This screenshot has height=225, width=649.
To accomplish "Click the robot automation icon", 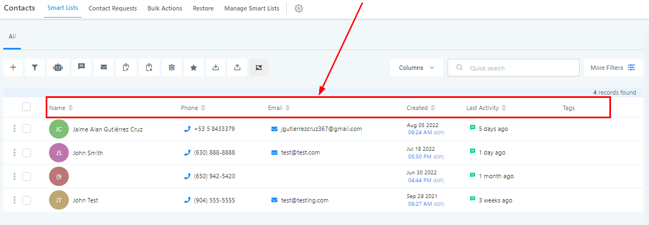I will click(x=58, y=68).
